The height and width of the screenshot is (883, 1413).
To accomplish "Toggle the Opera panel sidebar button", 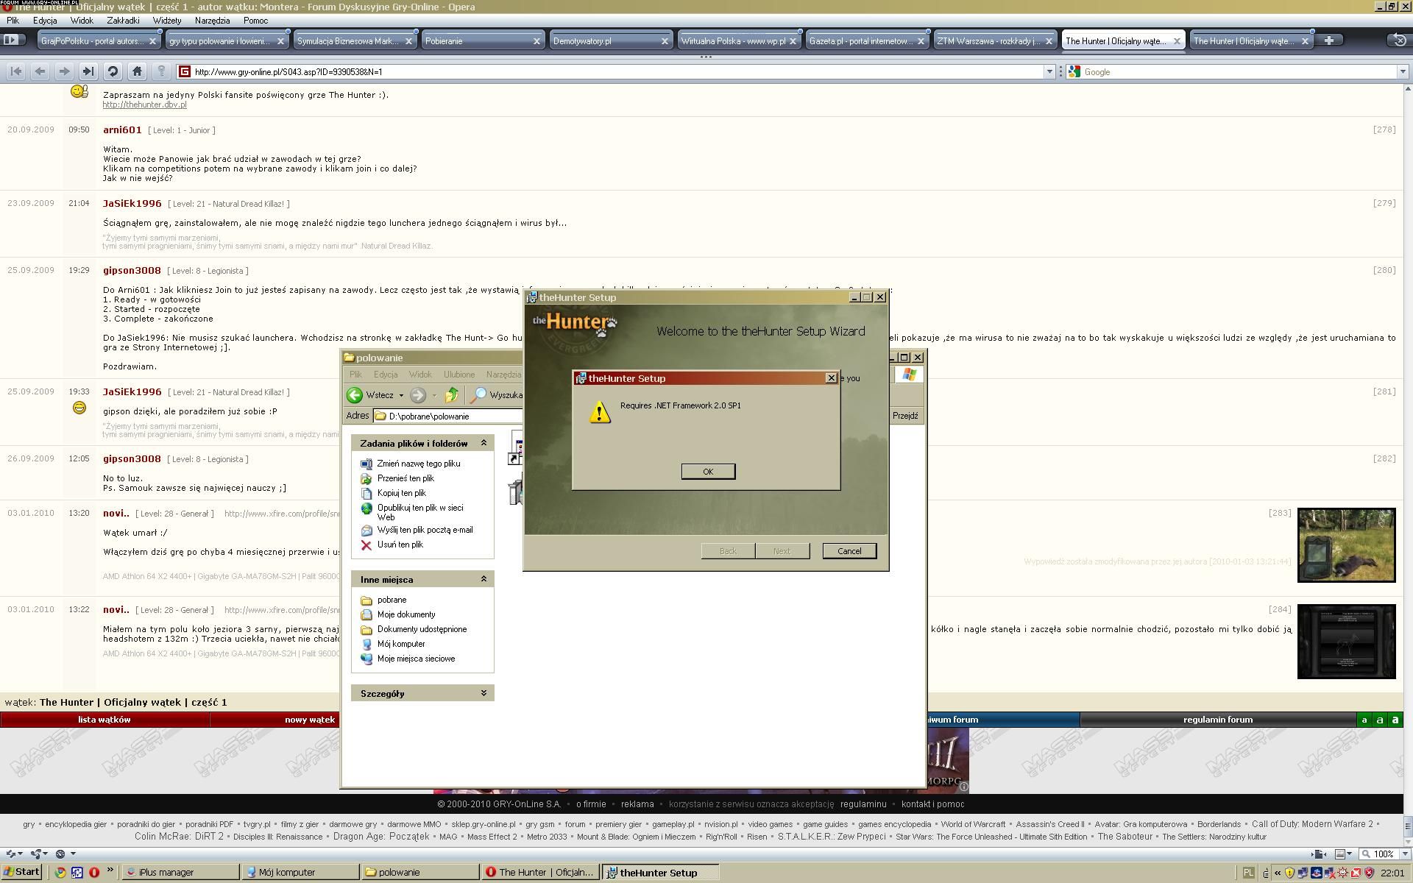I will point(12,40).
